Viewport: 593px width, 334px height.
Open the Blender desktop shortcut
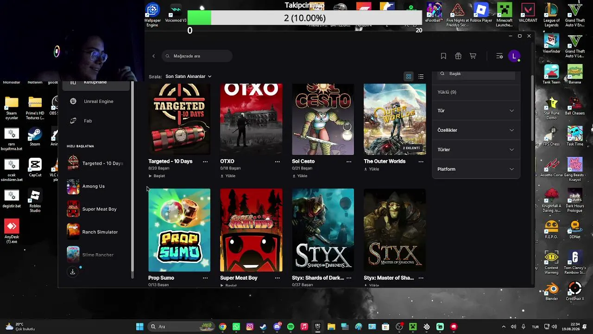[551, 291]
